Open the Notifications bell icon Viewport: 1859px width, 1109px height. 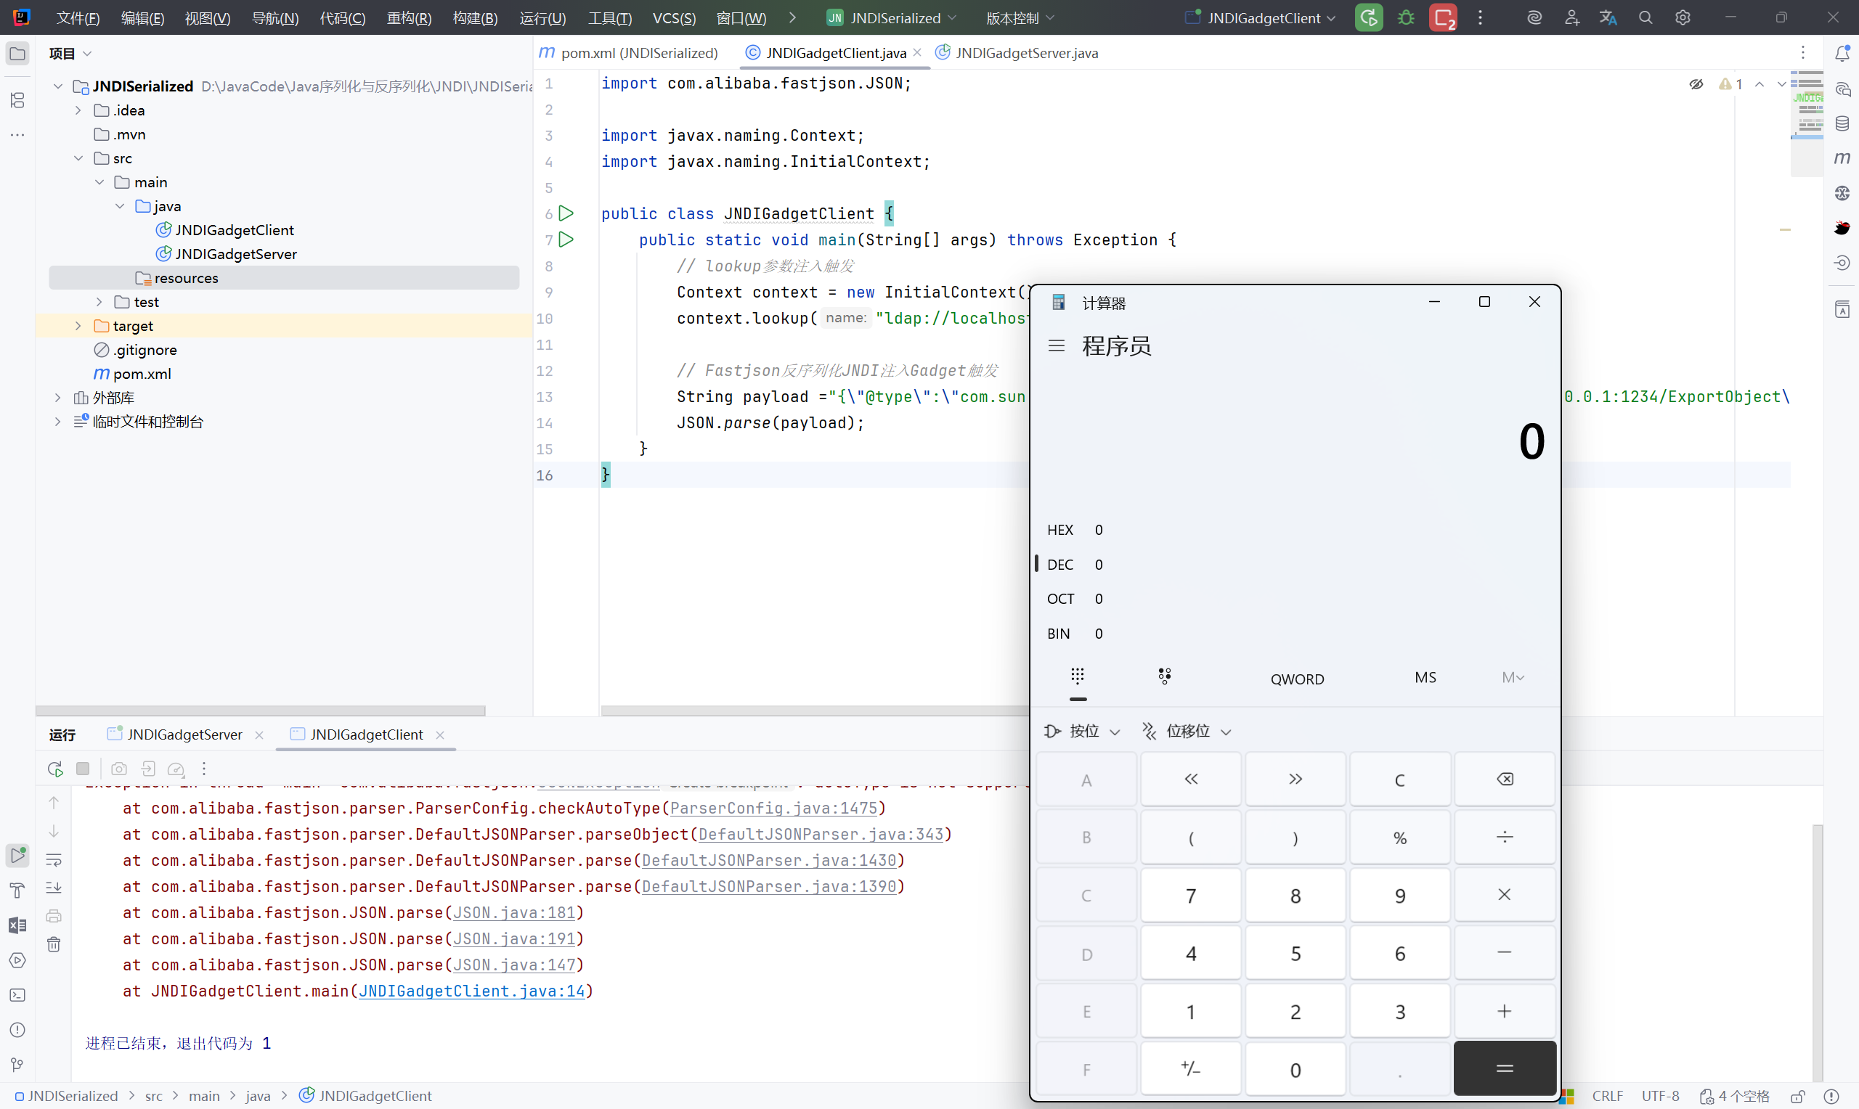pos(1842,53)
